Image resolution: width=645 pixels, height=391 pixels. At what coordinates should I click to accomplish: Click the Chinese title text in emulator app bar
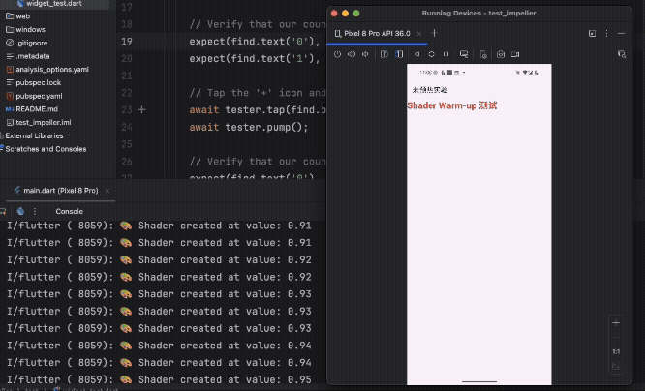point(429,90)
